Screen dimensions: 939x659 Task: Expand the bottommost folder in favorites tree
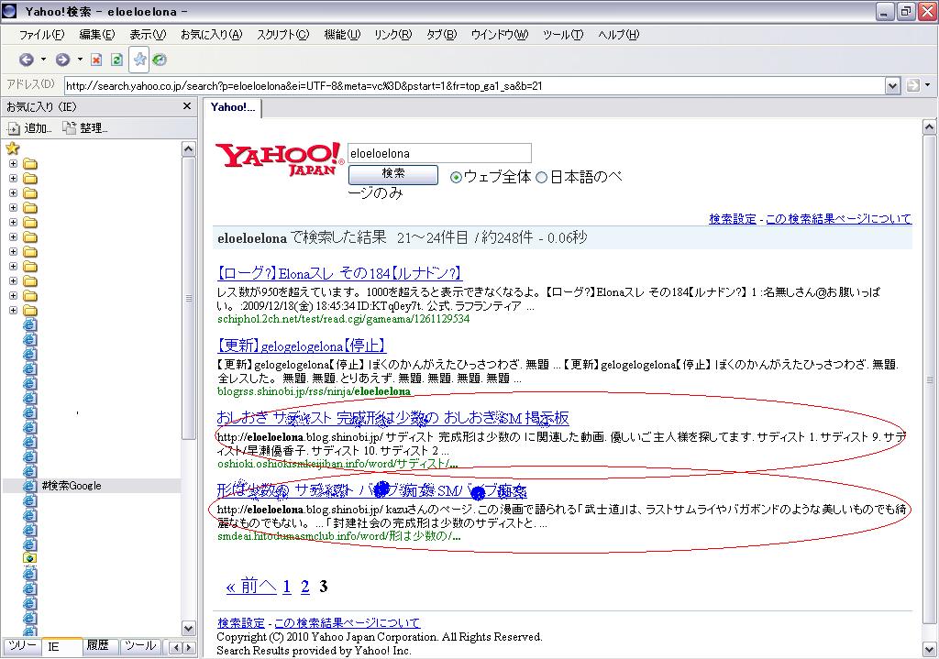tap(13, 310)
